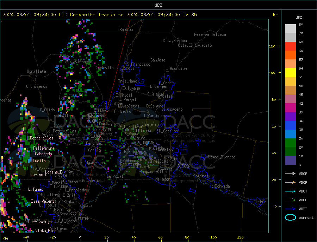The image size is (317, 242).
Task: Click the Chapanay place label
Action: tap(150, 124)
